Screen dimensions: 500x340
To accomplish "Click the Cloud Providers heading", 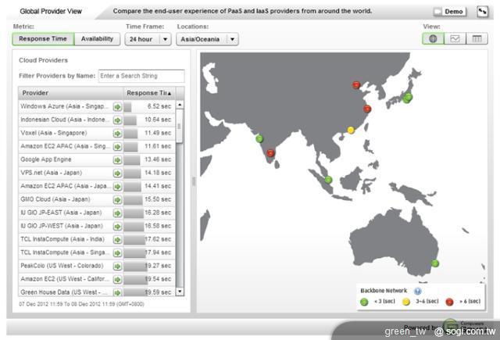I will [44, 60].
